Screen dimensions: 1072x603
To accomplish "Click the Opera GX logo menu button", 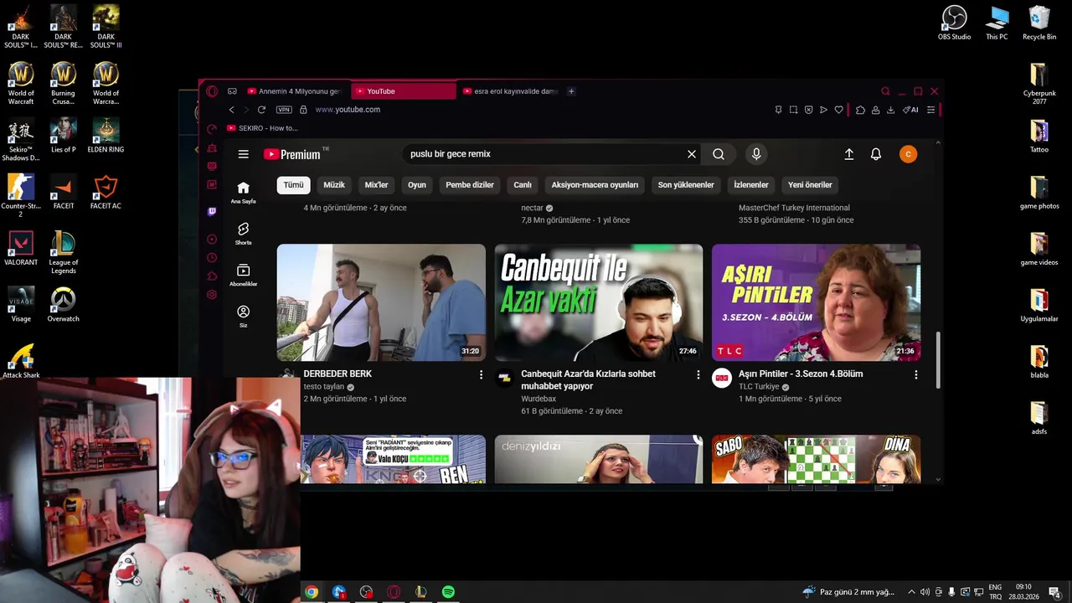I will tap(212, 91).
